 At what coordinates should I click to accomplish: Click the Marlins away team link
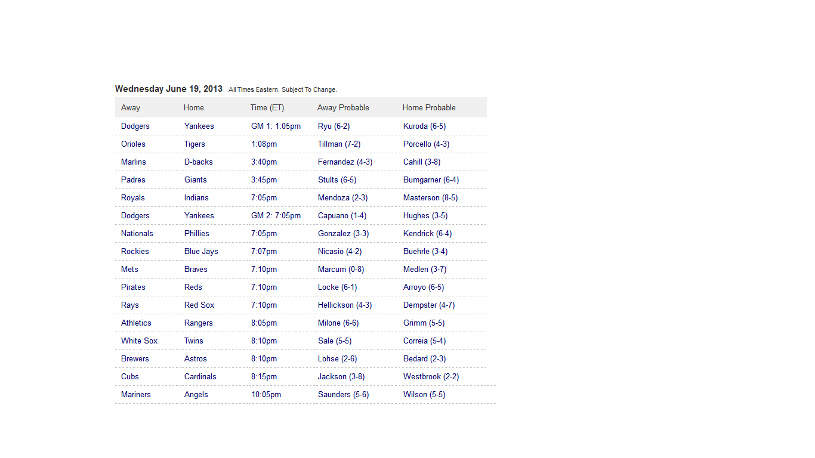coord(134,162)
